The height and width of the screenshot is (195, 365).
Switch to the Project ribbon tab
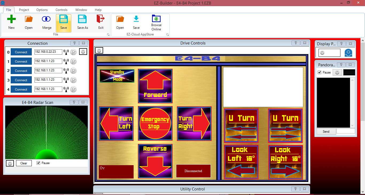coord(24,10)
